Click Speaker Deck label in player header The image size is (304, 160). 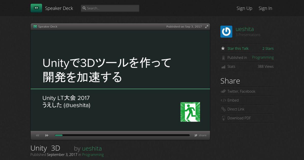[48, 27]
